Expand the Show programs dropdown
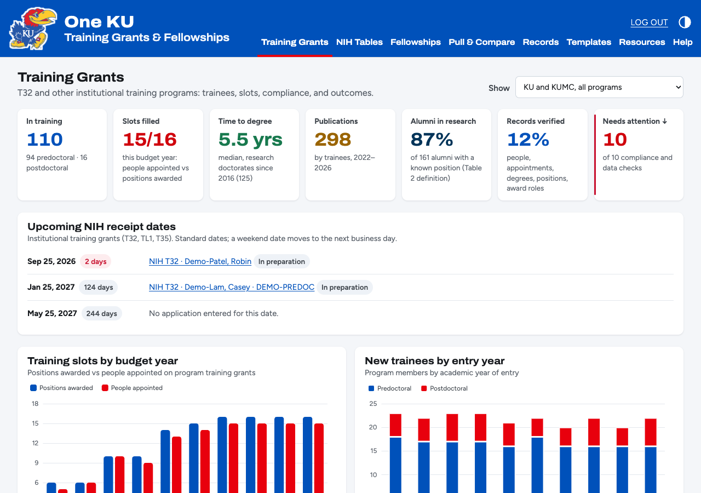Viewport: 701px width, 493px height. pos(599,87)
